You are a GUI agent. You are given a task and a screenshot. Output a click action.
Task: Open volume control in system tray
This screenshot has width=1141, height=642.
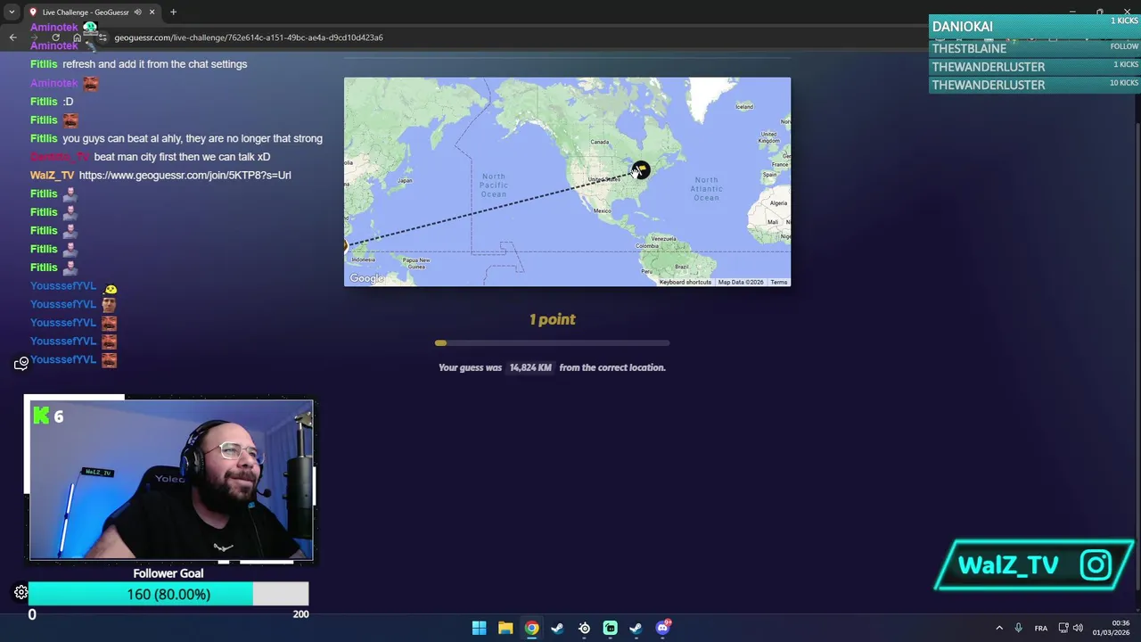click(1078, 628)
